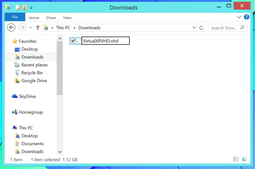Click the search magnifier icon

[x=242, y=28]
